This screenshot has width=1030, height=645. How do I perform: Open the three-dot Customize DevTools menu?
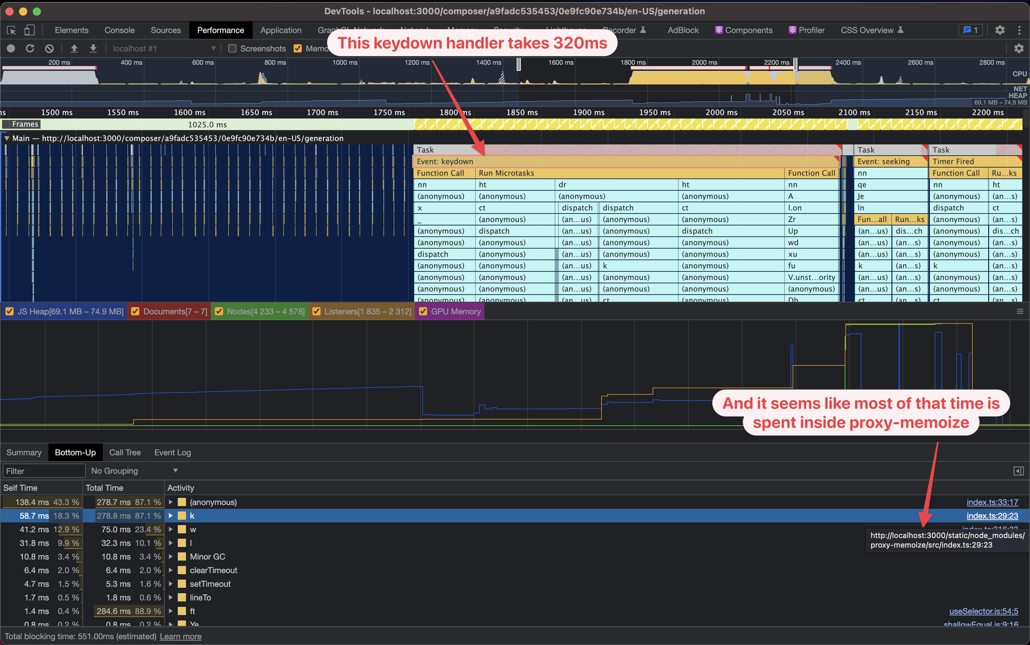tap(1020, 30)
